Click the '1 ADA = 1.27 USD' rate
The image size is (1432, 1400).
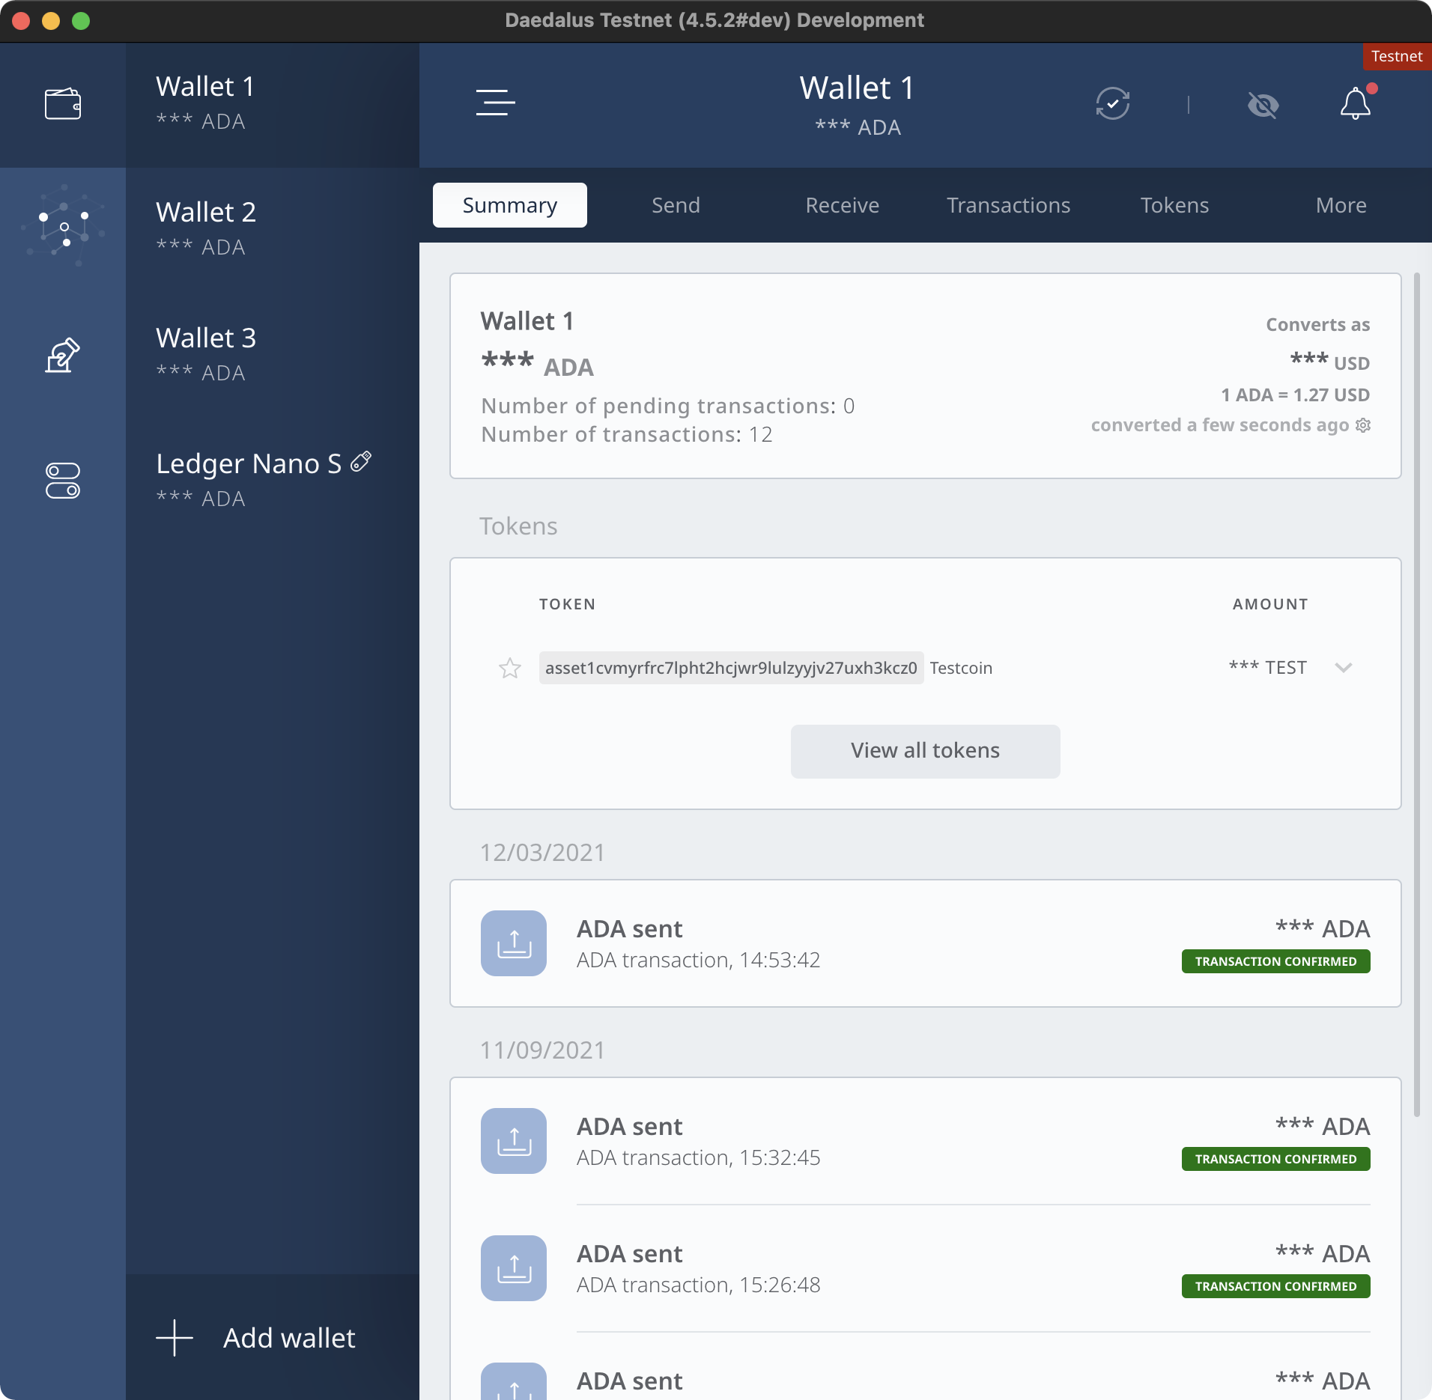click(1296, 395)
